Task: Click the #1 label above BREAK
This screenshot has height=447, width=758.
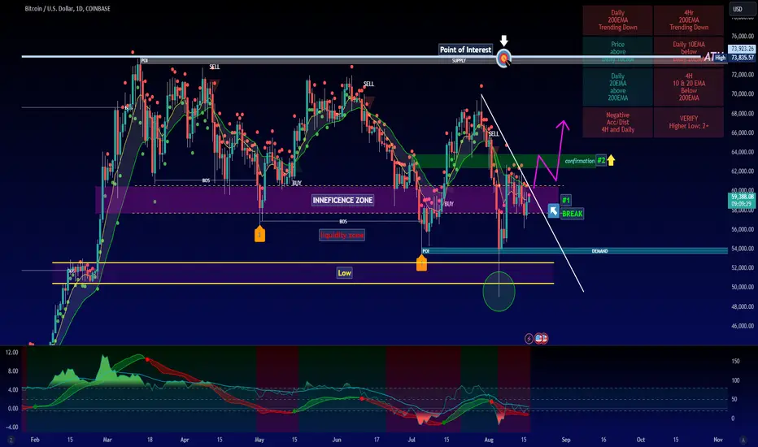Action: point(565,200)
